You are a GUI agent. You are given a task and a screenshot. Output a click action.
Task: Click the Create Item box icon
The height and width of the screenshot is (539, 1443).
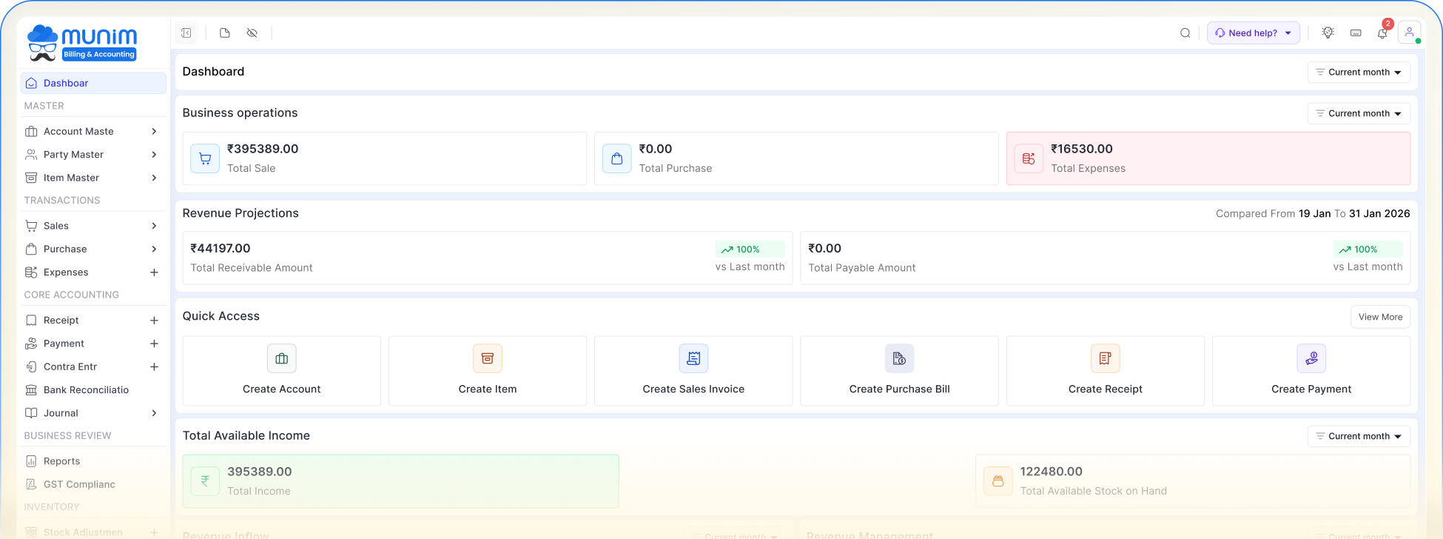(488, 359)
